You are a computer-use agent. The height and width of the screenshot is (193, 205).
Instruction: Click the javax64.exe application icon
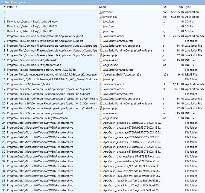coord(101,17)
